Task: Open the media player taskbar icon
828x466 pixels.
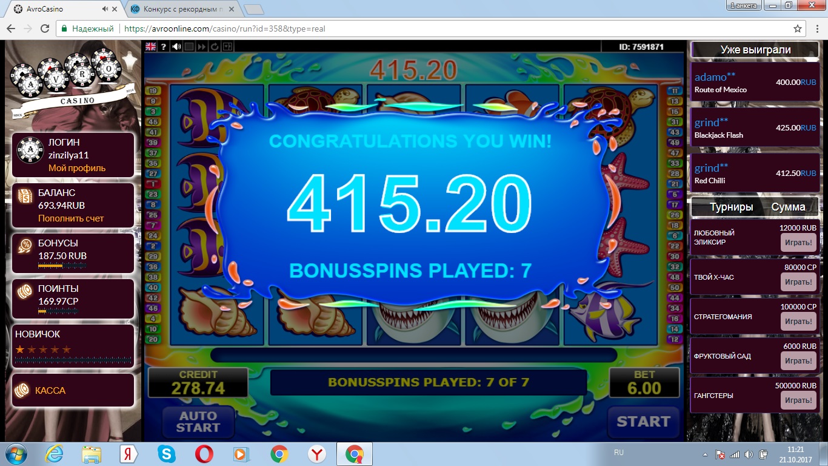Action: (x=241, y=454)
